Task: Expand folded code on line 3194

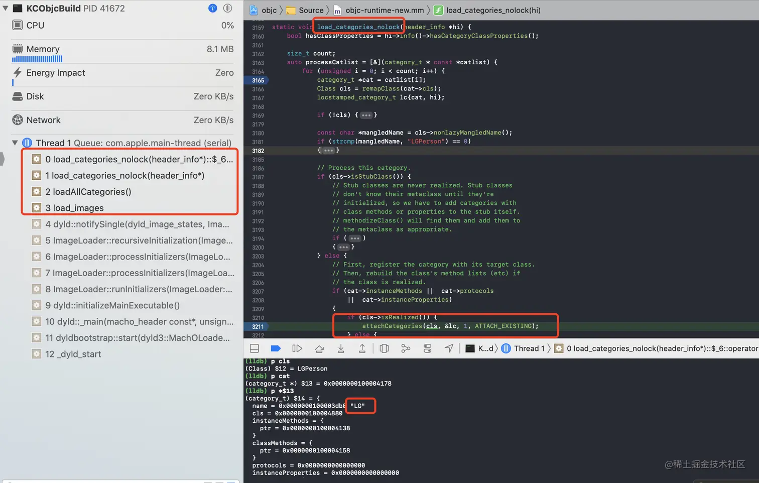Action: (x=355, y=238)
